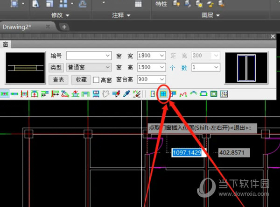Viewport: 280px width, 207px height.
Task: Select wall-segment equal-division insertion icon
Action: click(35, 94)
